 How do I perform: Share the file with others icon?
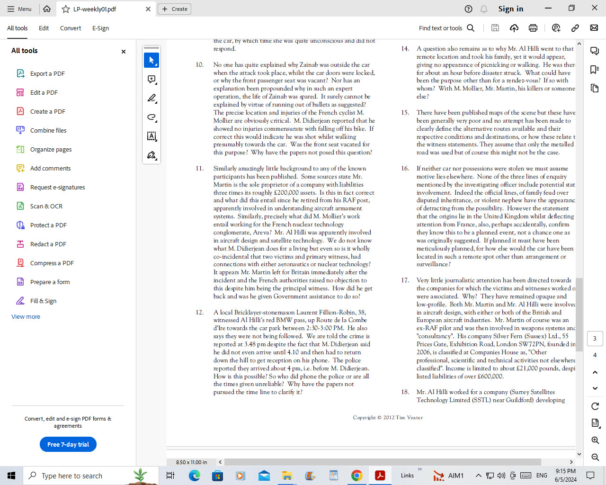click(556, 28)
